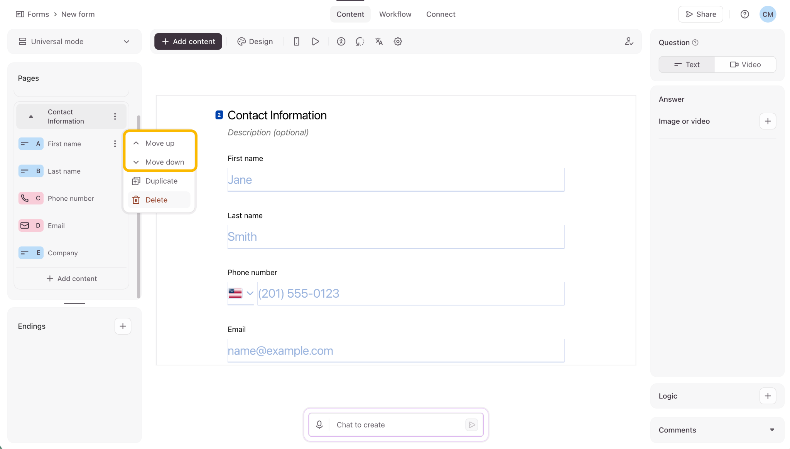Viewport: 790px width, 449px height.
Task: Expand the Comments panel
Action: (772, 430)
